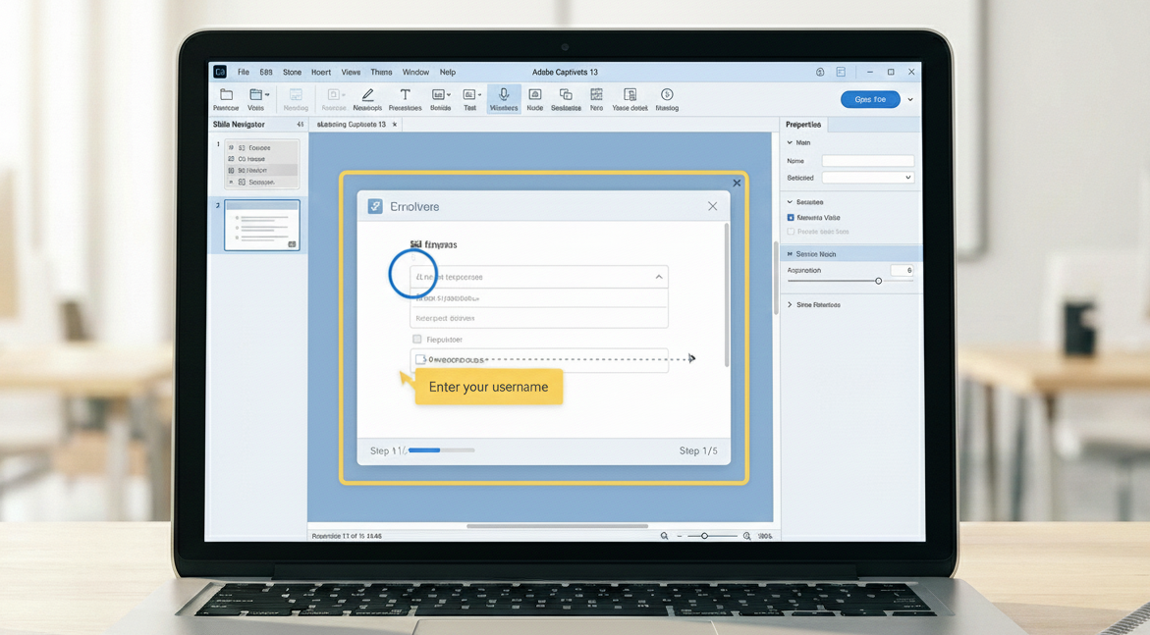Open the File menu
The height and width of the screenshot is (635, 1150).
243,73
